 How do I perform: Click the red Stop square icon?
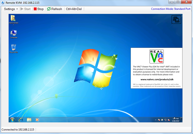(35, 9)
